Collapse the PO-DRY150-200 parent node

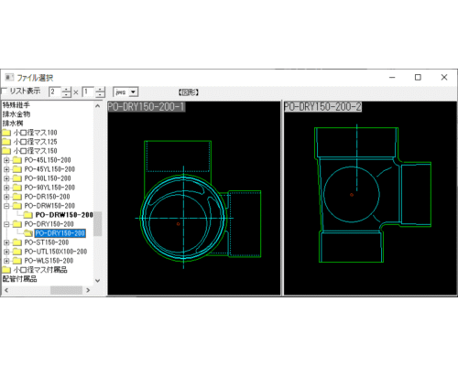coord(6,224)
